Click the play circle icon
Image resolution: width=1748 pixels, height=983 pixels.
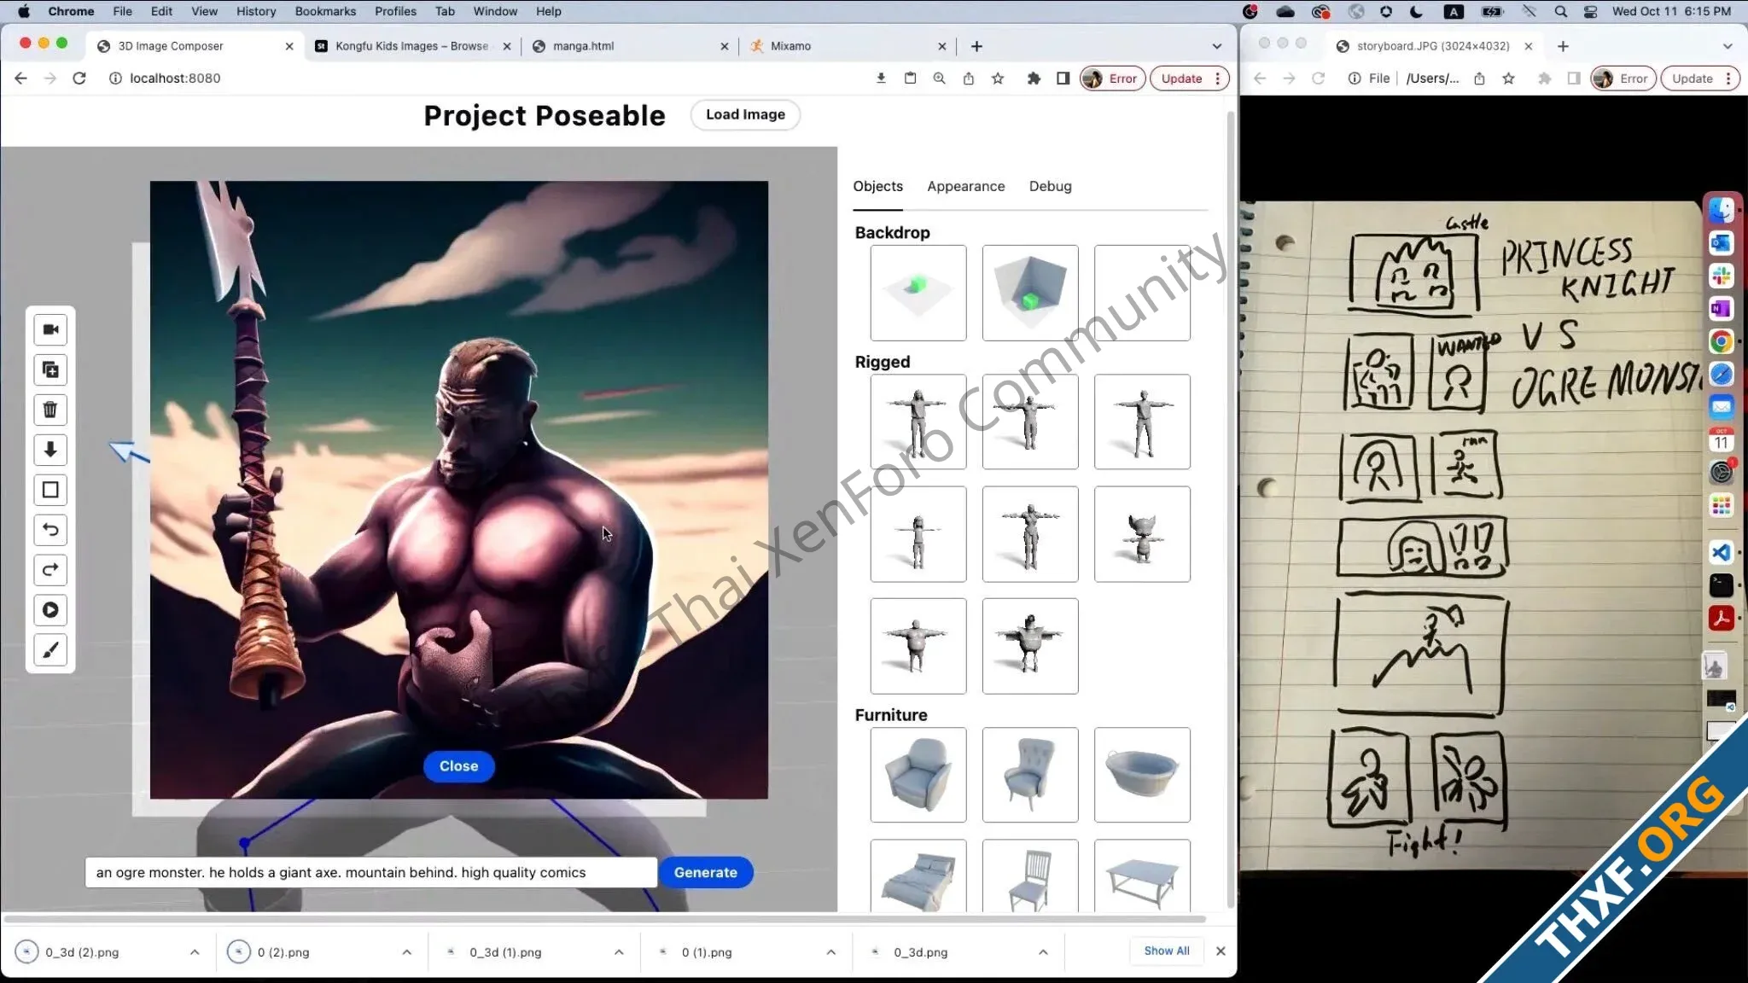(50, 610)
